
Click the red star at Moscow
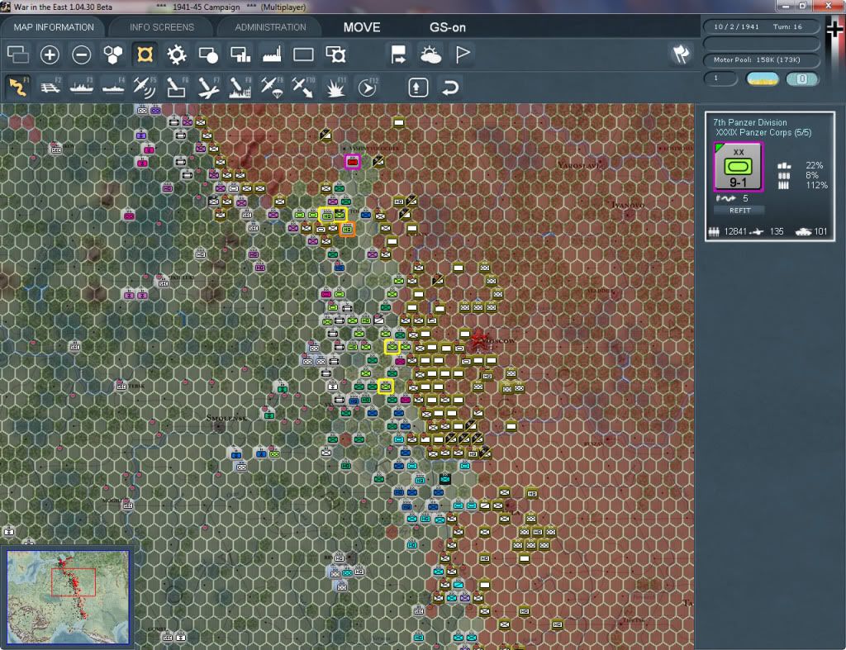tap(478, 339)
